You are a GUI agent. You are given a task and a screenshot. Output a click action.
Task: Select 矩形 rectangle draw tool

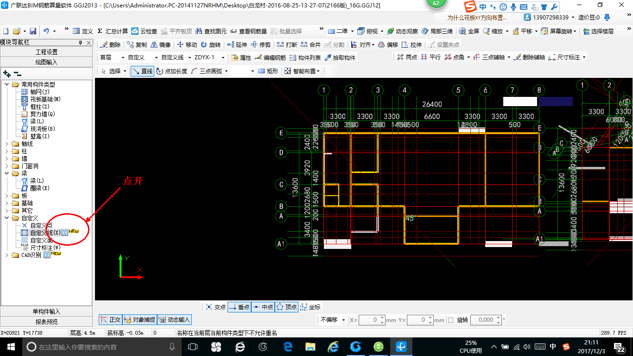point(268,71)
